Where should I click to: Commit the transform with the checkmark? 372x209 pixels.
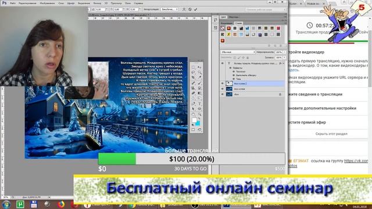195,9
